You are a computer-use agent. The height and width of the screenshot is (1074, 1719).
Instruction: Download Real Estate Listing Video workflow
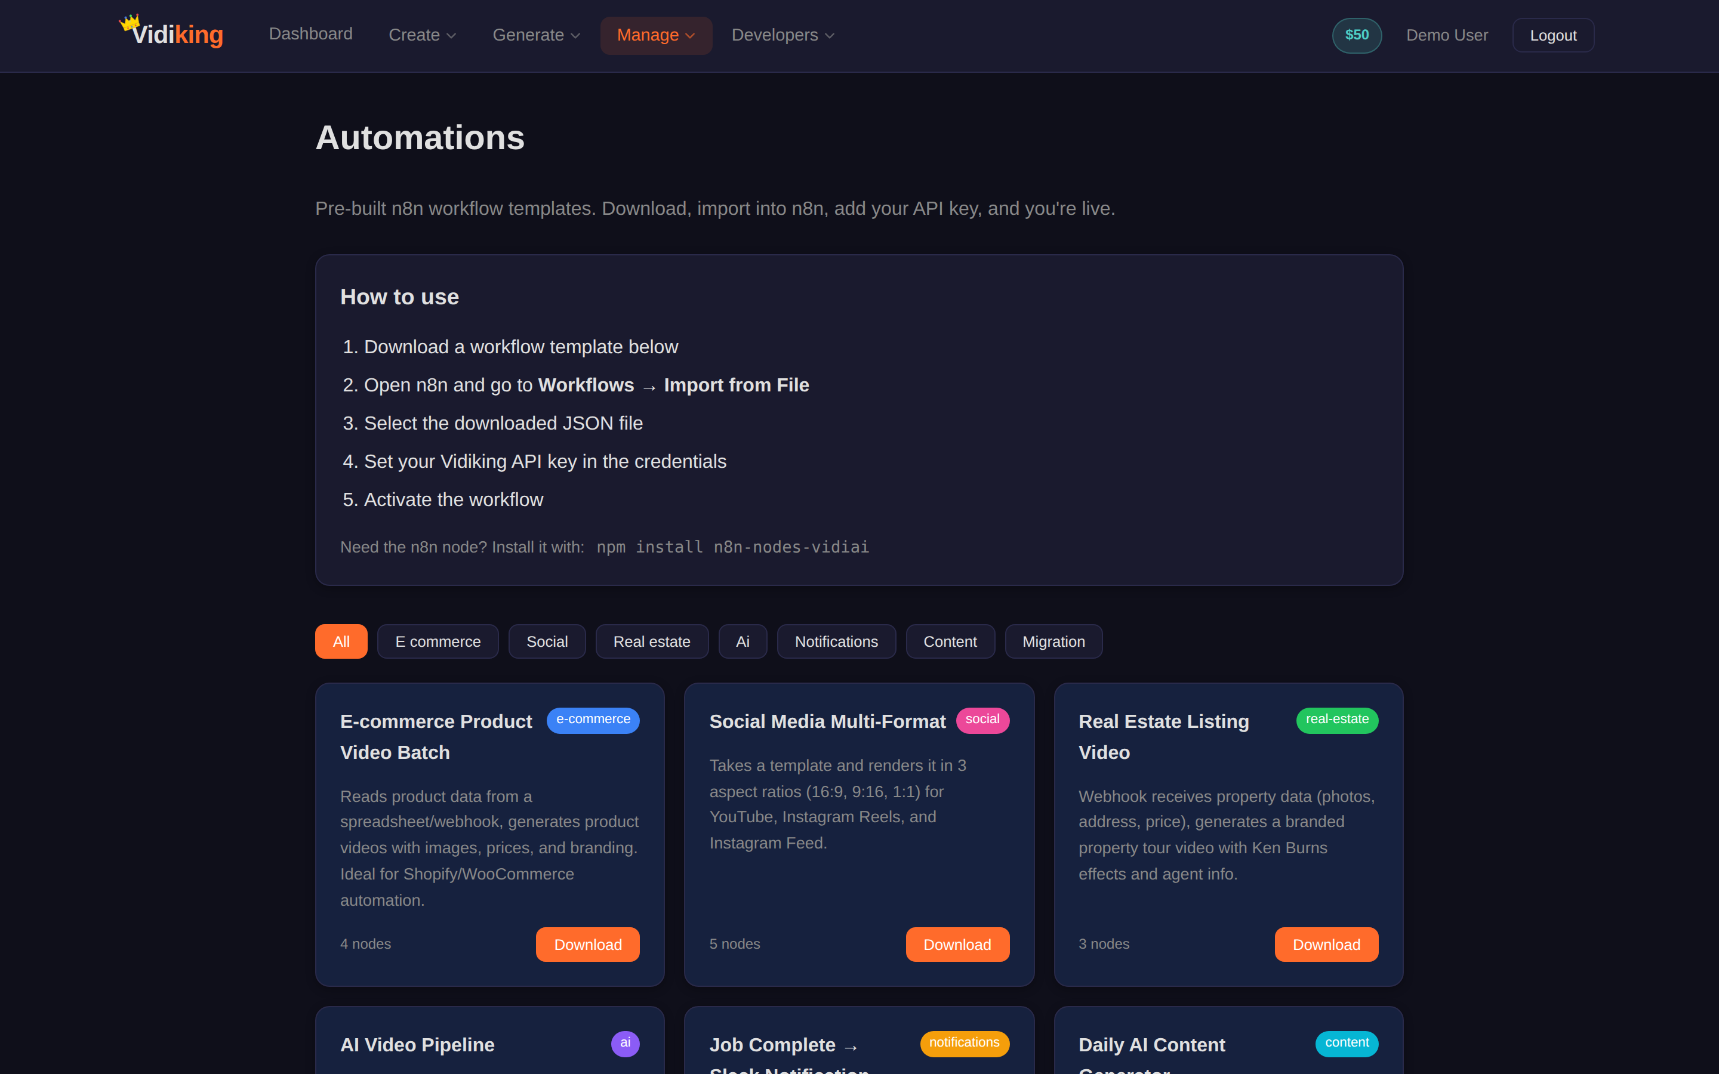pyautogui.click(x=1326, y=944)
